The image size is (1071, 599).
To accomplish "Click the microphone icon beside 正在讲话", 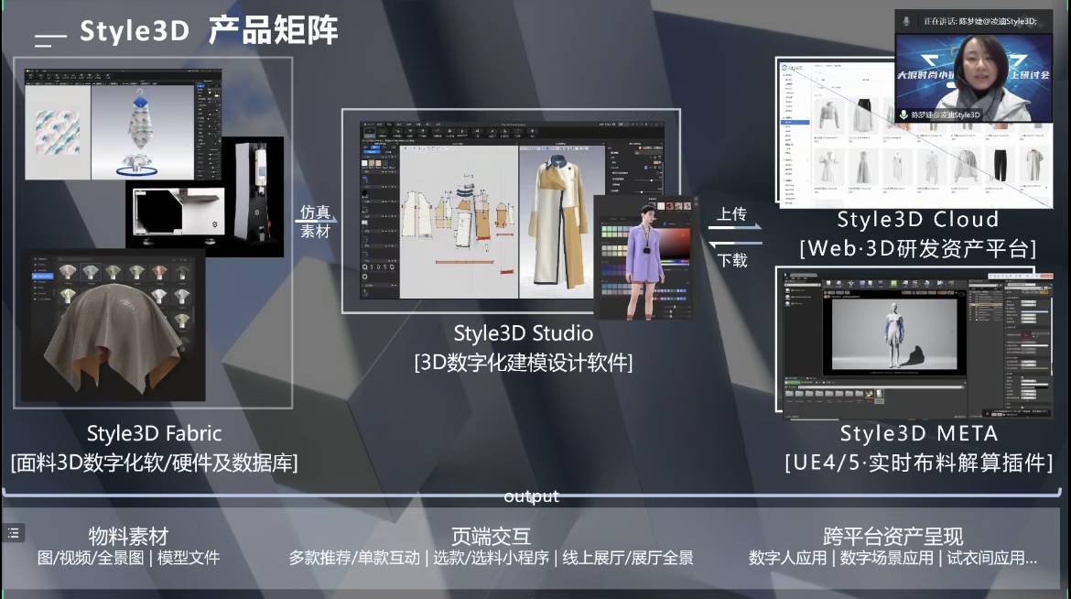I will (x=906, y=21).
